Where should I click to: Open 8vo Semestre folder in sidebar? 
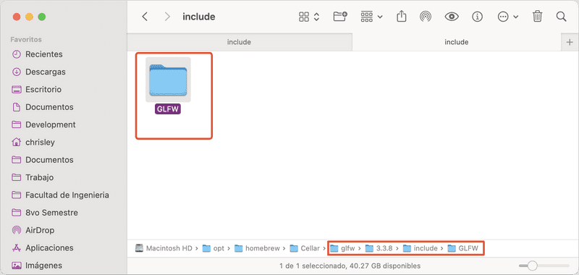51,213
